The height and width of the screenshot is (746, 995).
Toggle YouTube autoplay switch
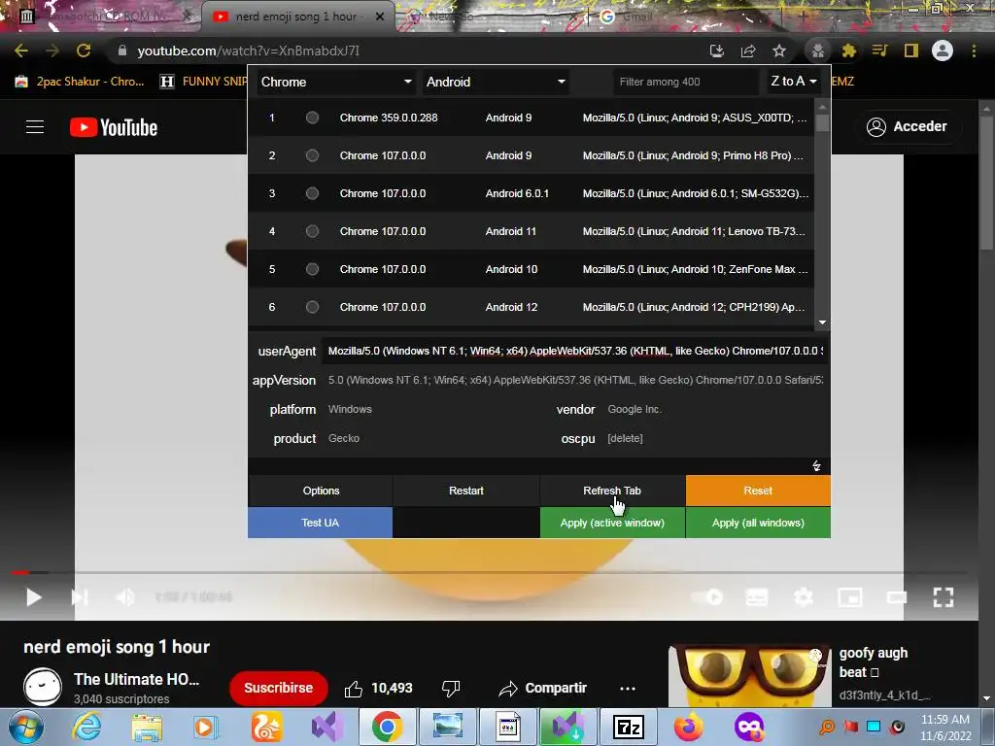tap(707, 597)
